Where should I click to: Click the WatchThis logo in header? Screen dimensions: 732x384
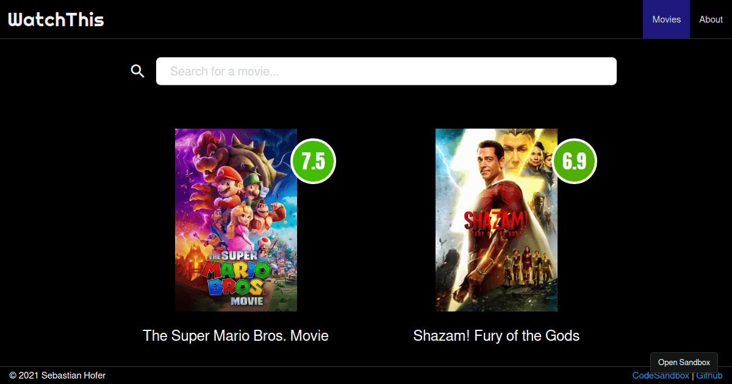(56, 20)
